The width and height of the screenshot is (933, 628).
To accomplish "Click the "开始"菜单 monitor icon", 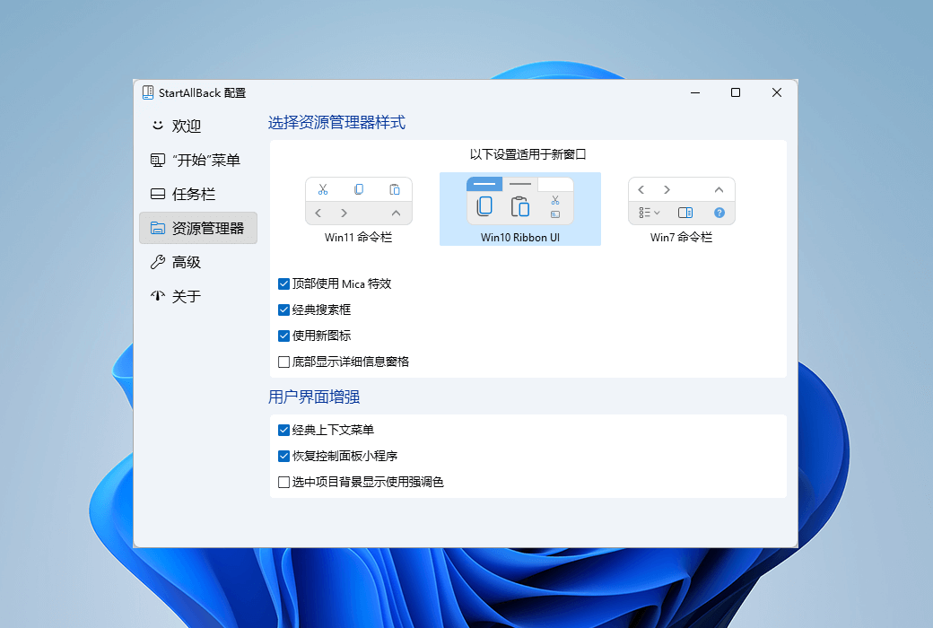I will 157,160.
